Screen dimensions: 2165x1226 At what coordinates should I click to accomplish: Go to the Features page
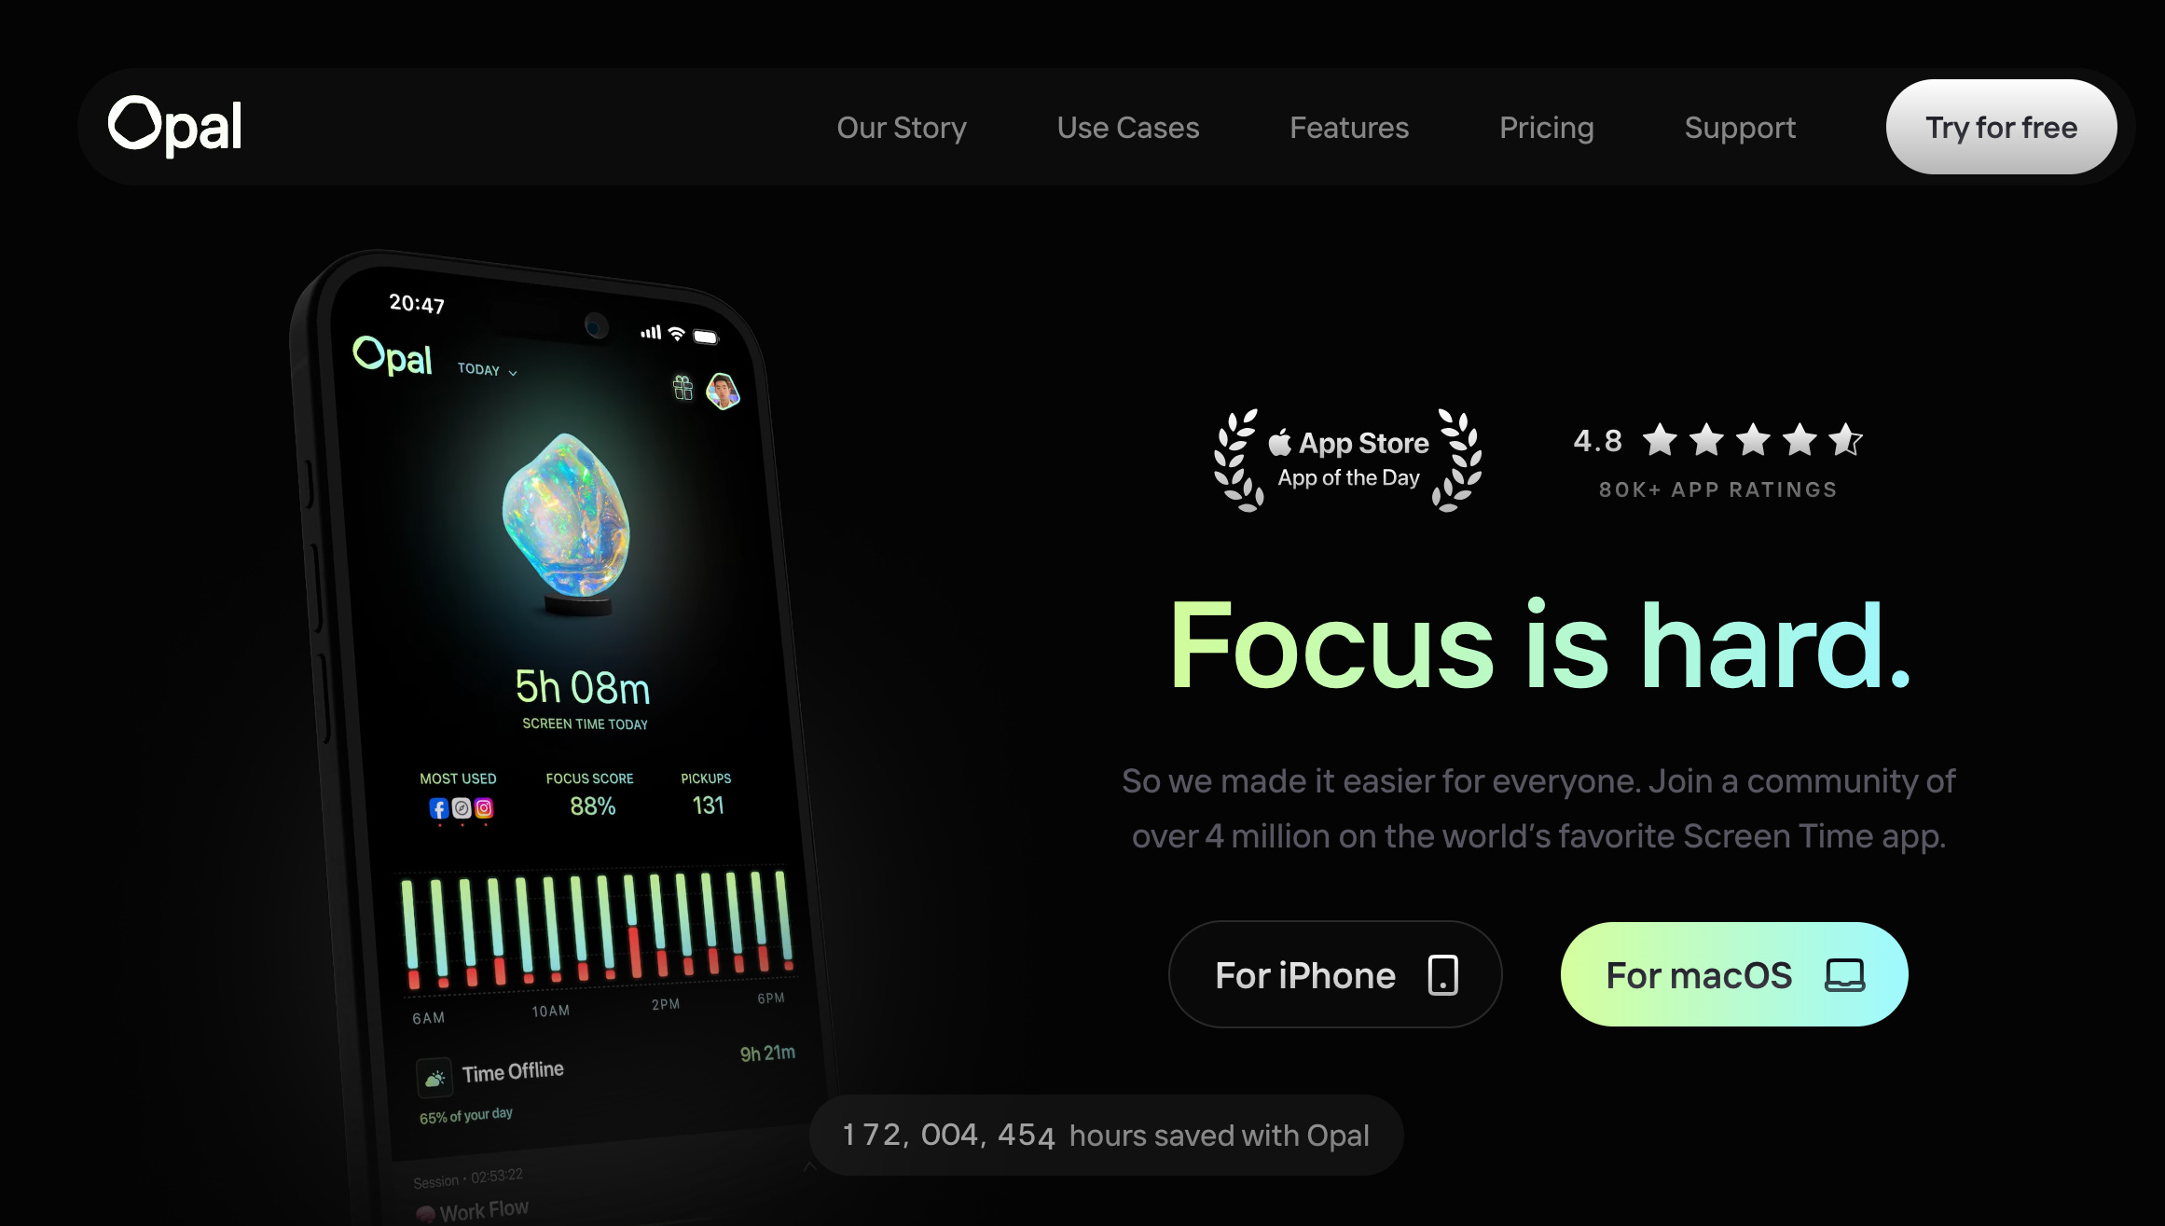(x=1349, y=128)
